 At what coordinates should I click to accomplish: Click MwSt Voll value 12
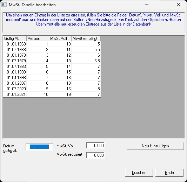(x=60, y=55)
